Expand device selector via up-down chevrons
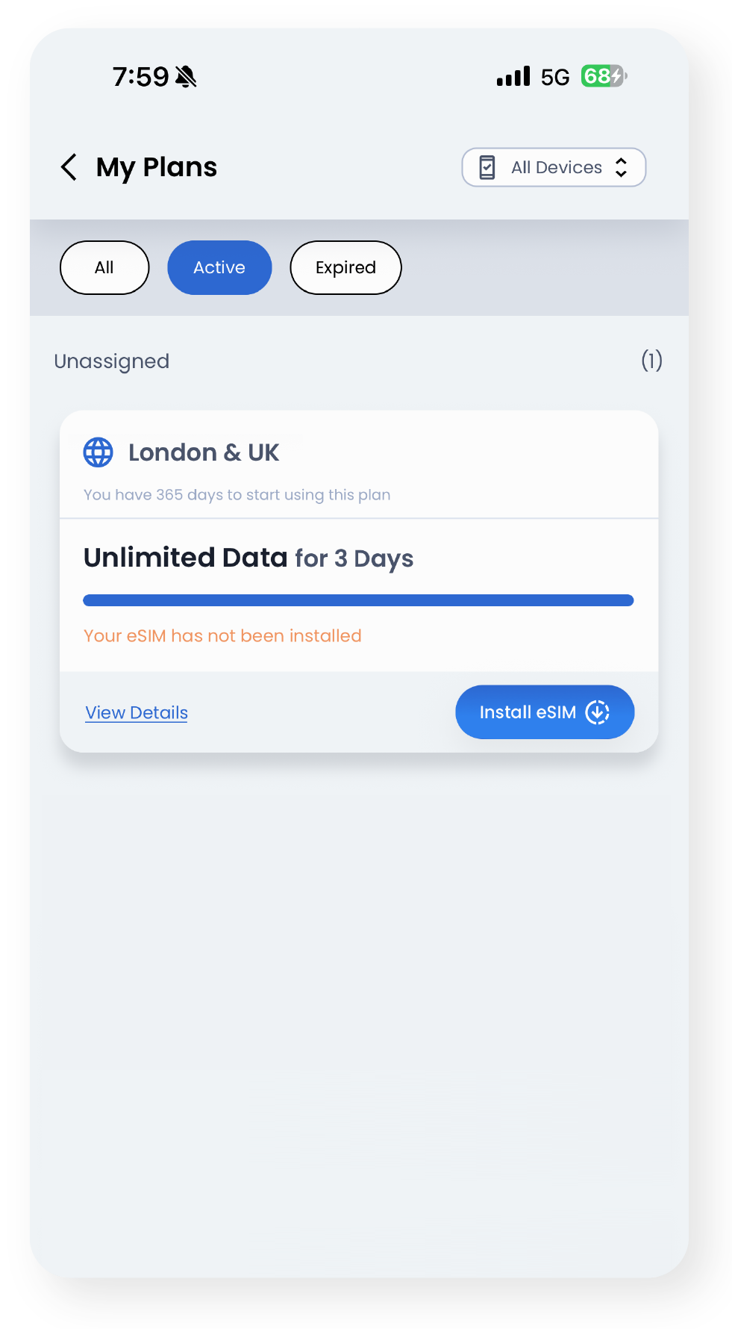The width and height of the screenshot is (732, 1329). click(621, 167)
